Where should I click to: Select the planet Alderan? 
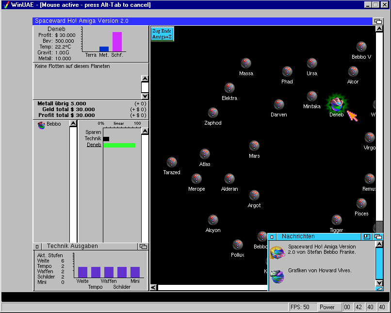(229, 178)
